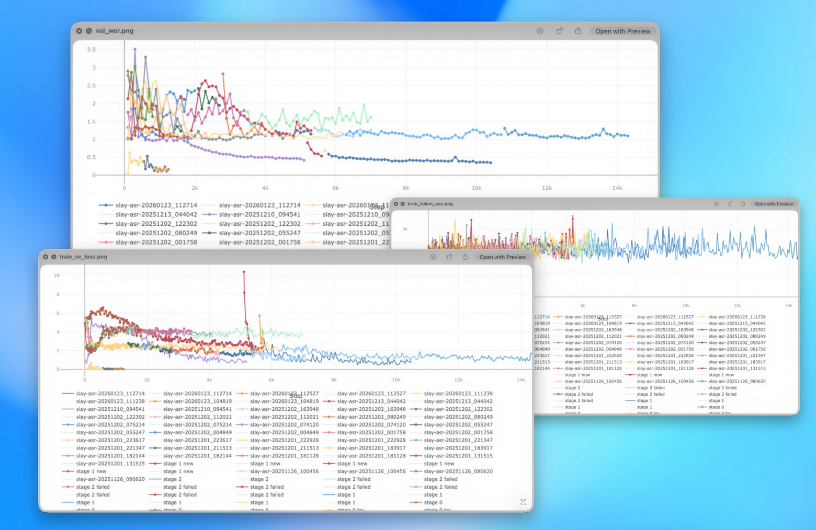Click the train_ce_loss.png title text
The height and width of the screenshot is (530, 816).
click(x=83, y=257)
